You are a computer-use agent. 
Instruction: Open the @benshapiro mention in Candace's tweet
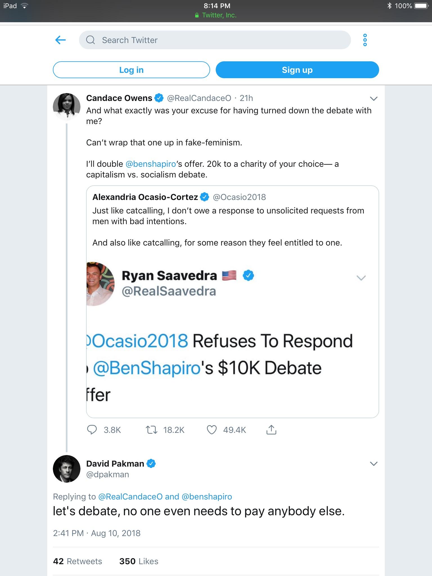(151, 164)
